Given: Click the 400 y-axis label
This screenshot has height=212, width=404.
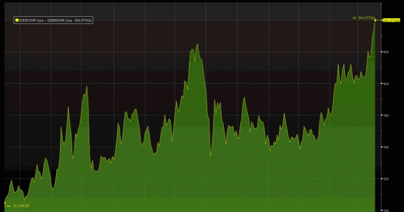Looking at the screenshot, I should point(386,84).
